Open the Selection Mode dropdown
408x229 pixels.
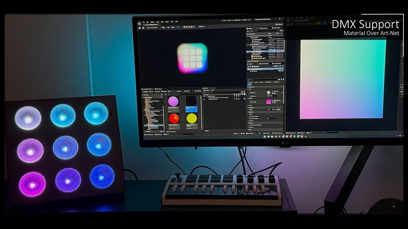(x=154, y=28)
